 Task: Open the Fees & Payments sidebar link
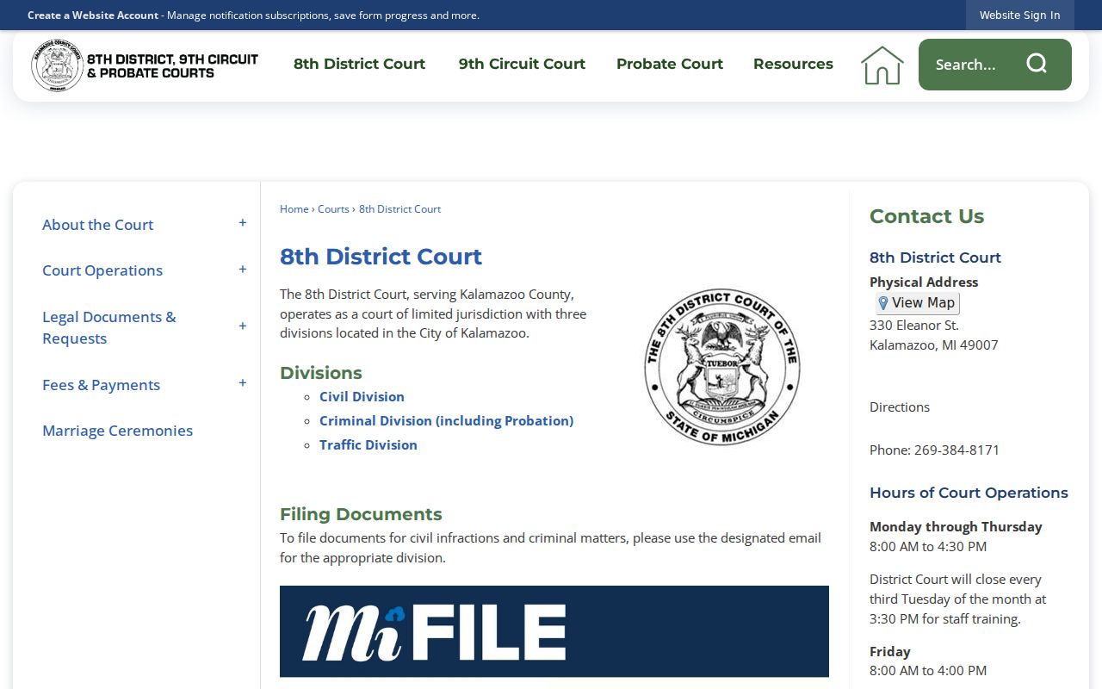[x=101, y=385]
